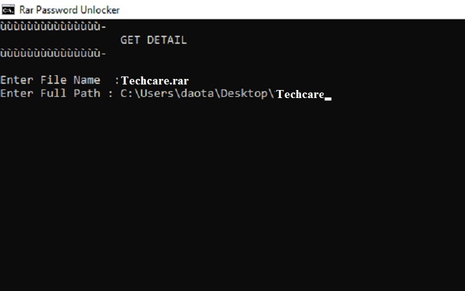This screenshot has height=291, width=465.
Task: Click the decorative line below GET DETAIL
Action: click(x=53, y=54)
